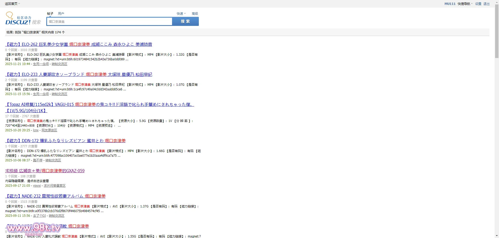Click the Discuz! search logo

coord(23,19)
